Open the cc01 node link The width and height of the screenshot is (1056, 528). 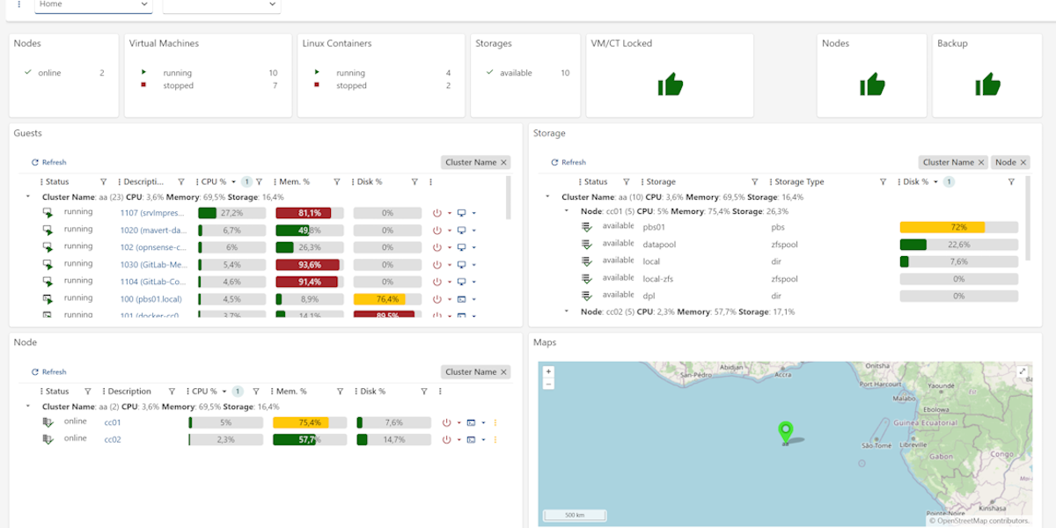[113, 423]
